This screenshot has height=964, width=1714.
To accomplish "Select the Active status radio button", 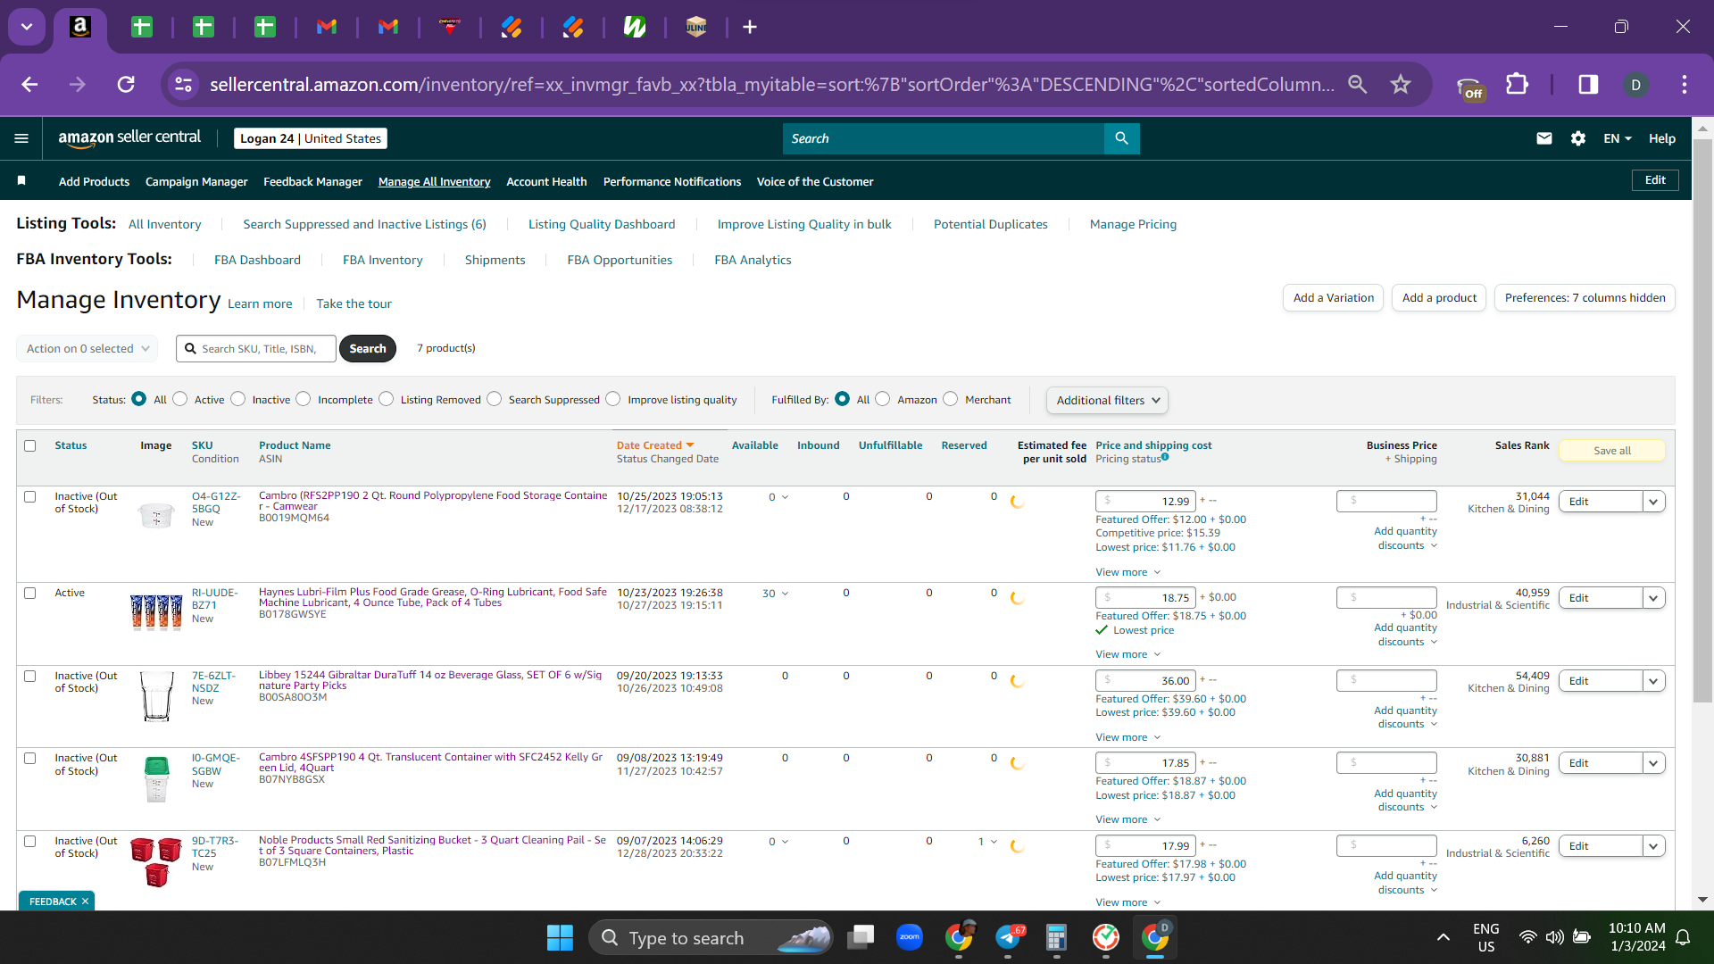I will [180, 399].
